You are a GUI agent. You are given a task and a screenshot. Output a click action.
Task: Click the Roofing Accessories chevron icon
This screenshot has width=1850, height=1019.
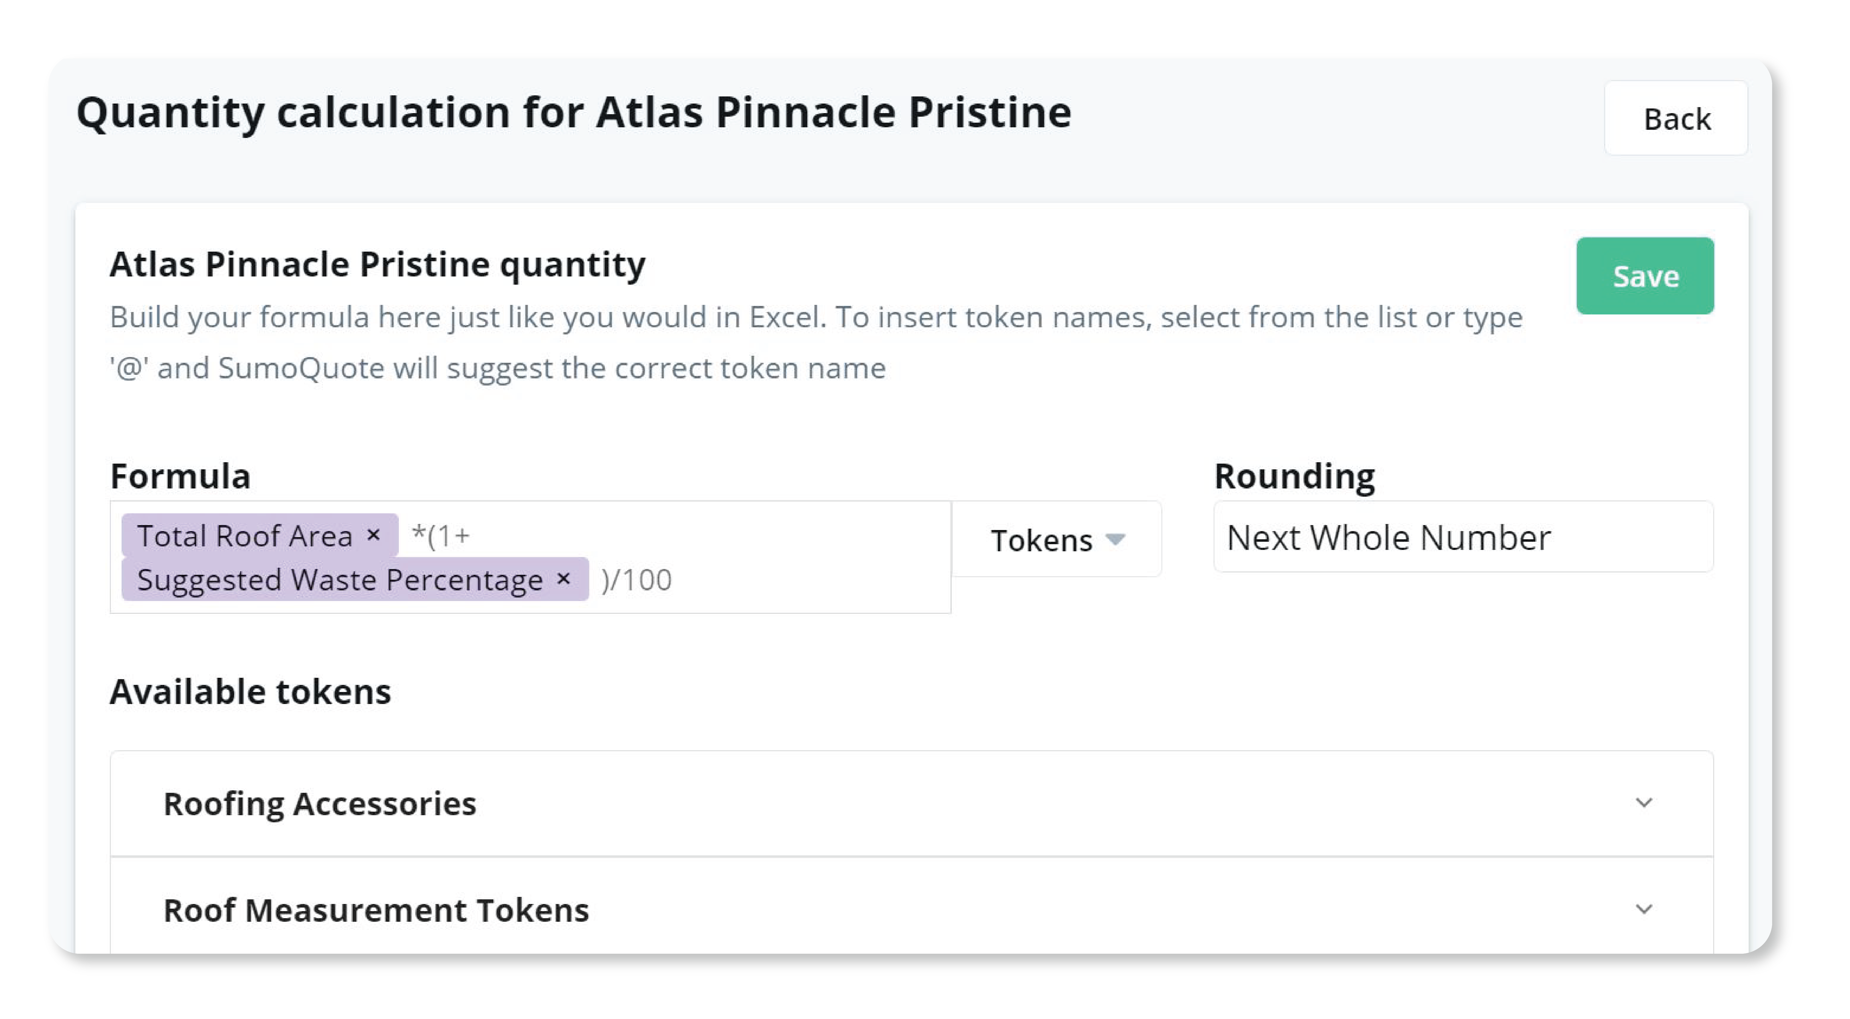point(1644,803)
